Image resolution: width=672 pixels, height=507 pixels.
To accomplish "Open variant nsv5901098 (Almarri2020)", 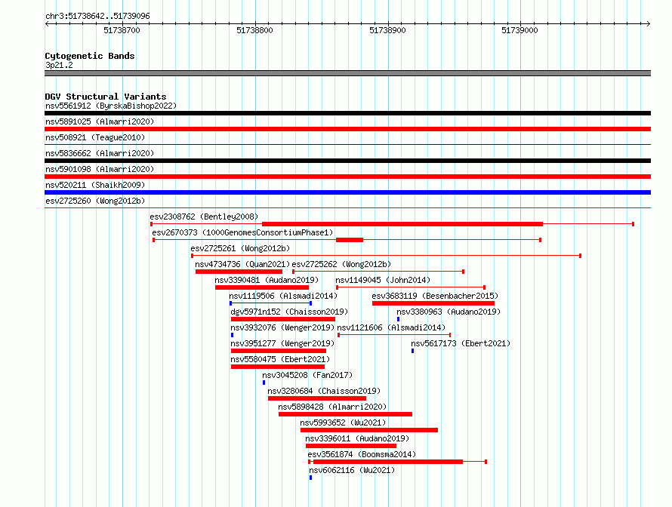I will pyautogui.click(x=100, y=169).
